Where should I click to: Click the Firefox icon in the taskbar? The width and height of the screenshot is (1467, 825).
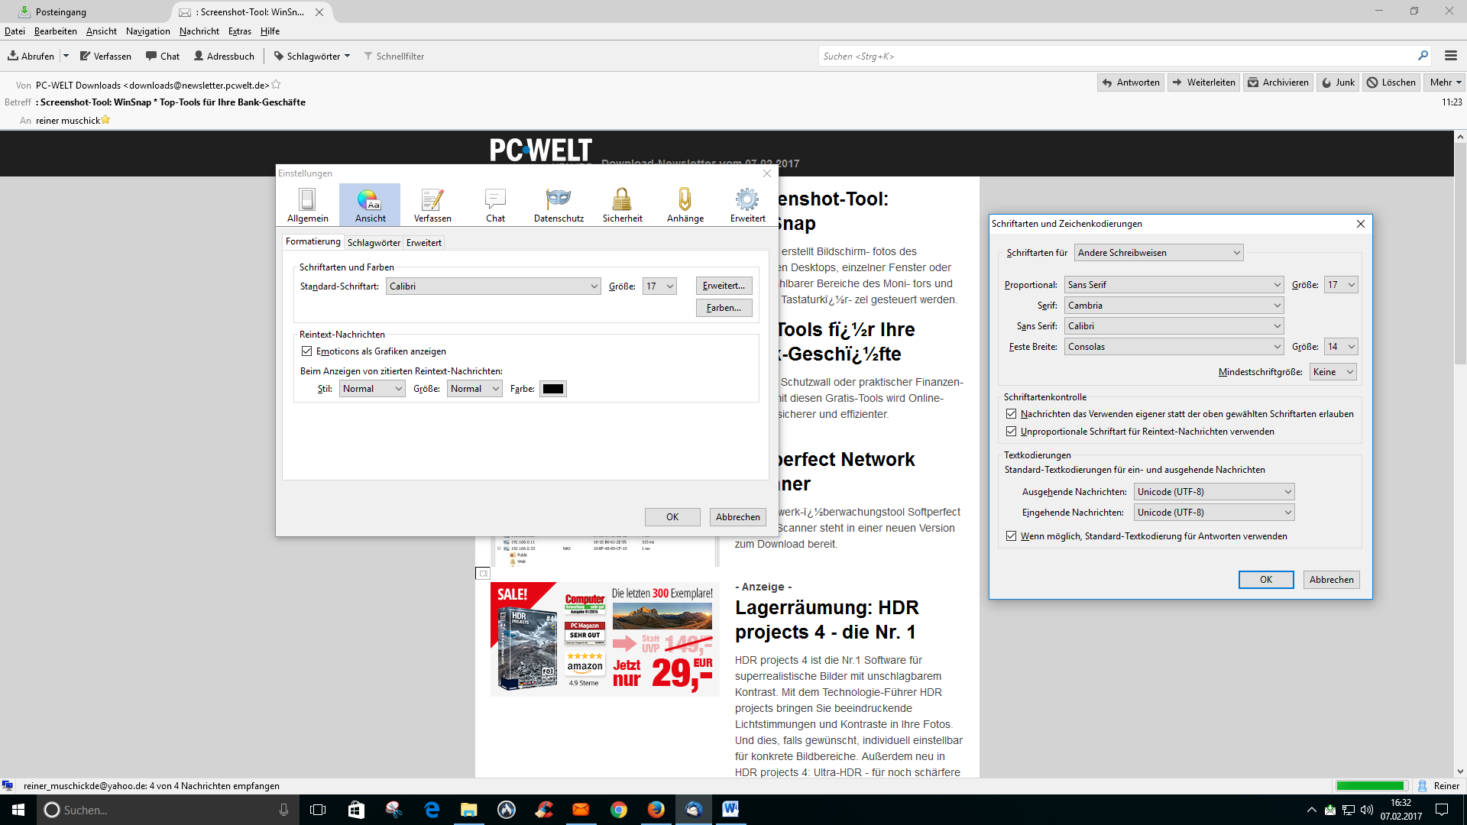656,810
